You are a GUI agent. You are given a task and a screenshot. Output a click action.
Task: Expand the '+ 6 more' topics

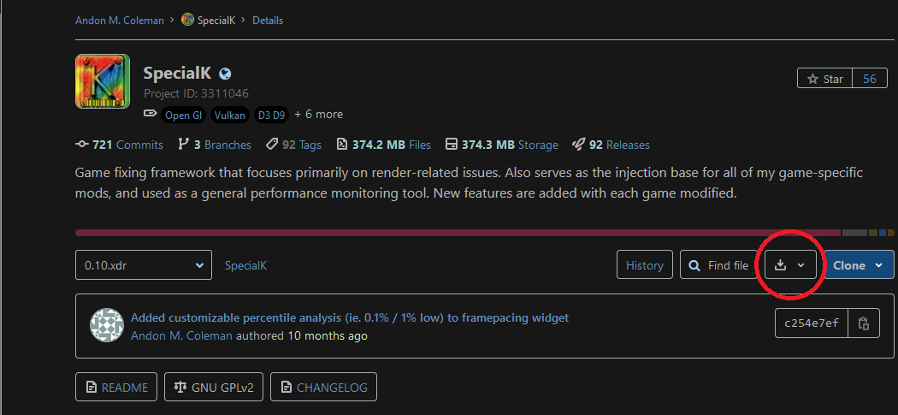(x=318, y=114)
